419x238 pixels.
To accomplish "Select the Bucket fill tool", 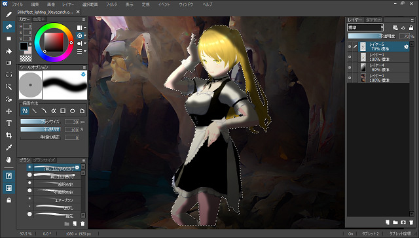I will pos(9,51).
